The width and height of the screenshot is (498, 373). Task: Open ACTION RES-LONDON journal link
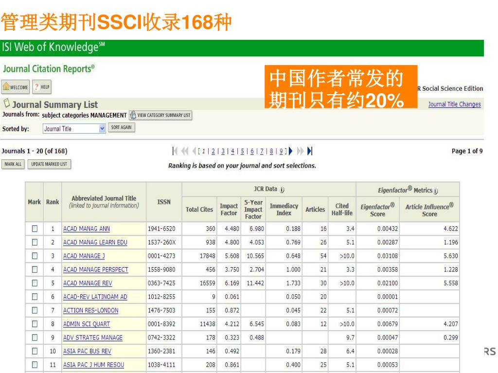90,310
